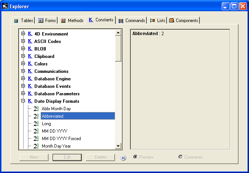Expand the Communications theme node
Screen dimensions: 249x173
pos(23,71)
